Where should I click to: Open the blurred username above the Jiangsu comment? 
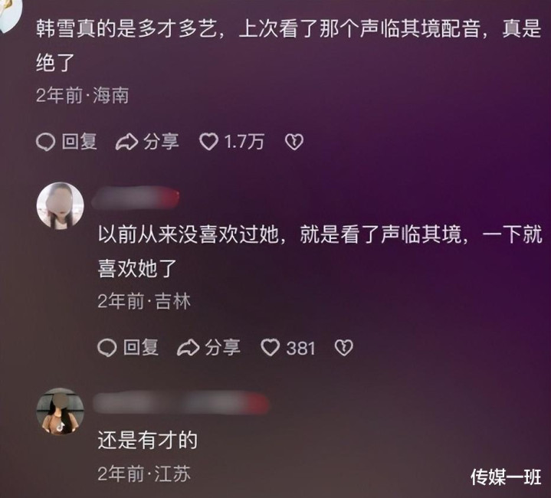[181, 402]
